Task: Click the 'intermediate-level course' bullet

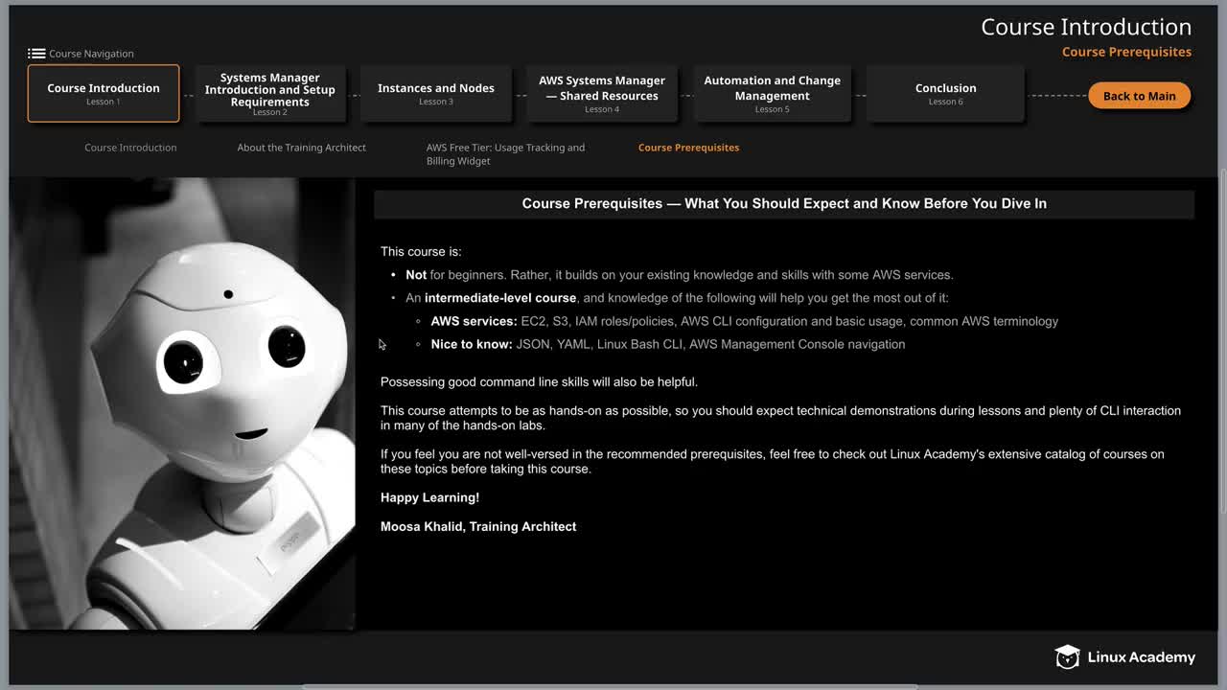Action: (x=677, y=298)
